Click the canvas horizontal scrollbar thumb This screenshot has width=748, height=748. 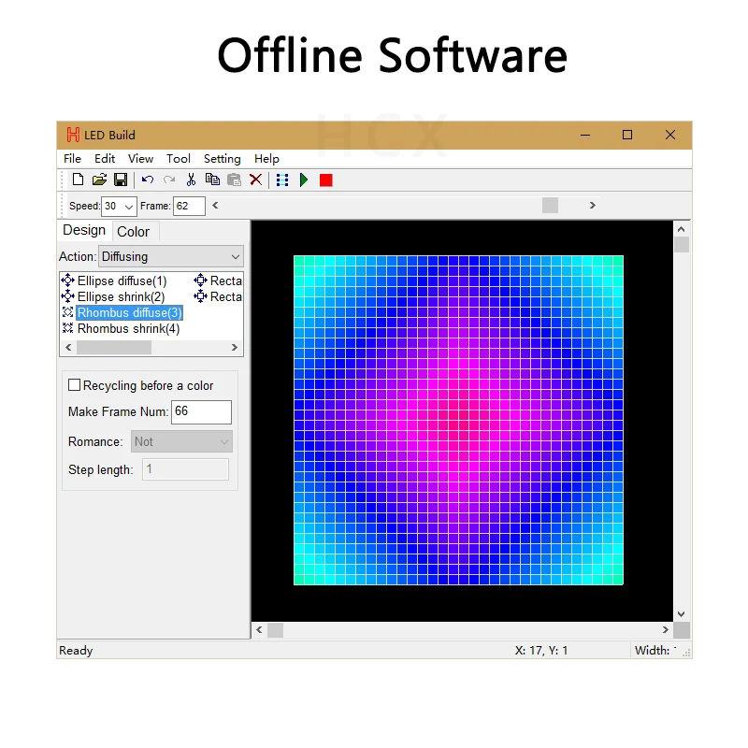coord(275,630)
